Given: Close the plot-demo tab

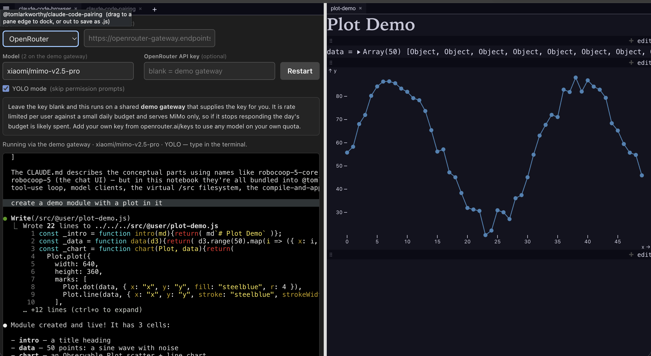Looking at the screenshot, I should (360, 8).
